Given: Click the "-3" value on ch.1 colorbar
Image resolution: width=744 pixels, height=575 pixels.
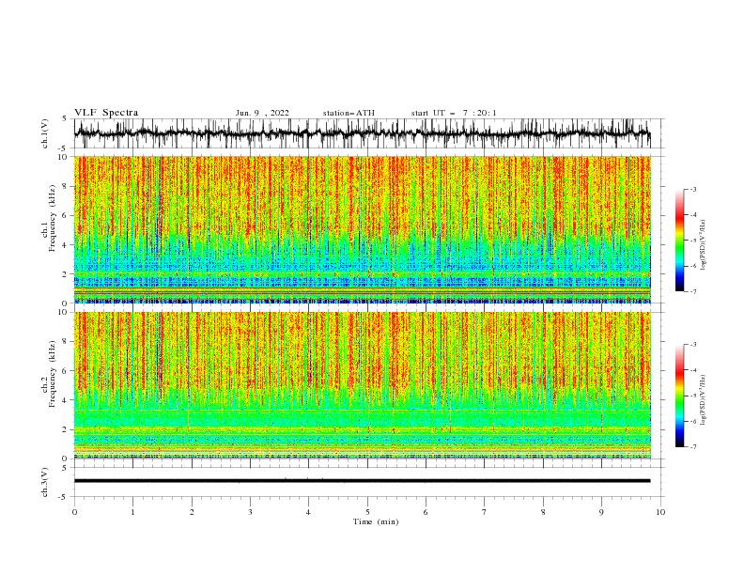Looking at the screenshot, I should (x=692, y=189).
